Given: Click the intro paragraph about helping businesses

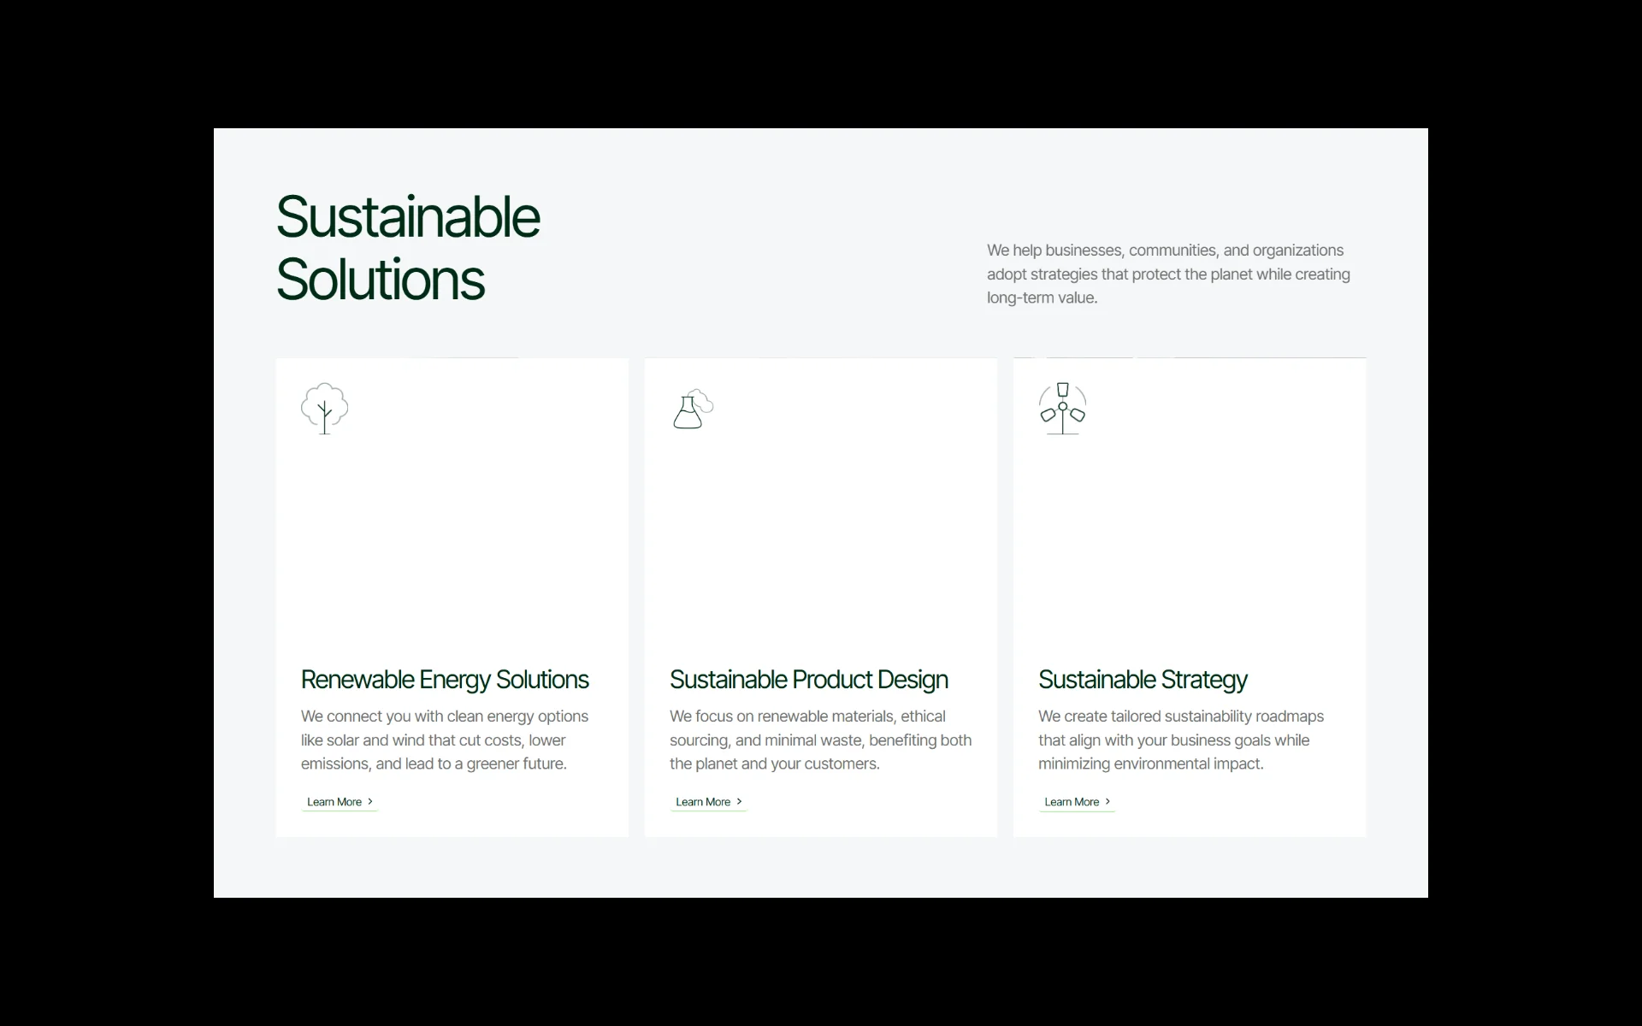Looking at the screenshot, I should 1168,274.
